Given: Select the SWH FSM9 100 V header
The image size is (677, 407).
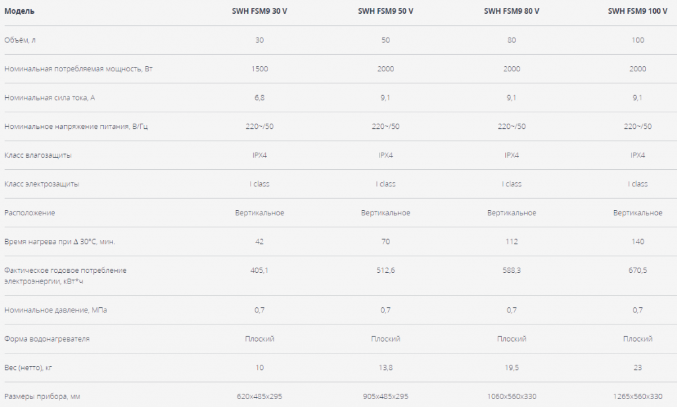Looking at the screenshot, I should tap(638, 11).
